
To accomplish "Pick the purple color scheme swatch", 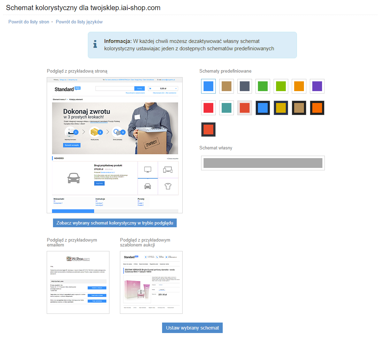I will (317, 86).
